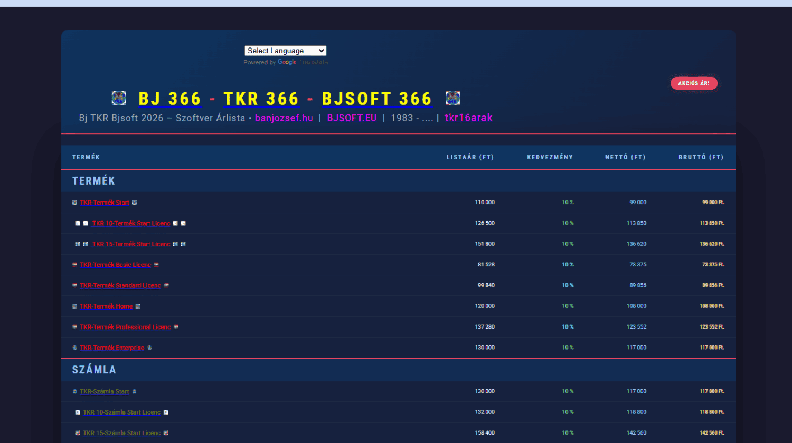Open the TKR 366 title link
Image resolution: width=792 pixels, height=443 pixels.
(261, 99)
